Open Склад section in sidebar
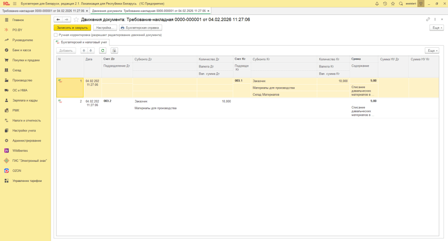 17,70
